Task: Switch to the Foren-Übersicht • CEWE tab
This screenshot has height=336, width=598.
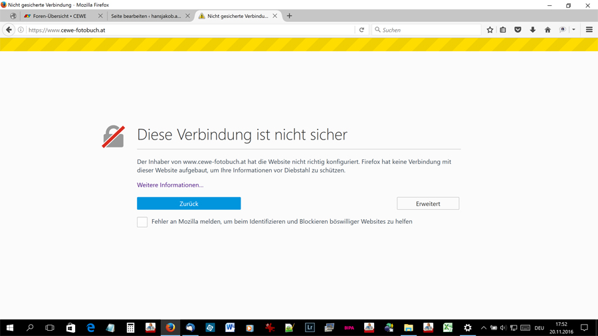Action: point(60,16)
